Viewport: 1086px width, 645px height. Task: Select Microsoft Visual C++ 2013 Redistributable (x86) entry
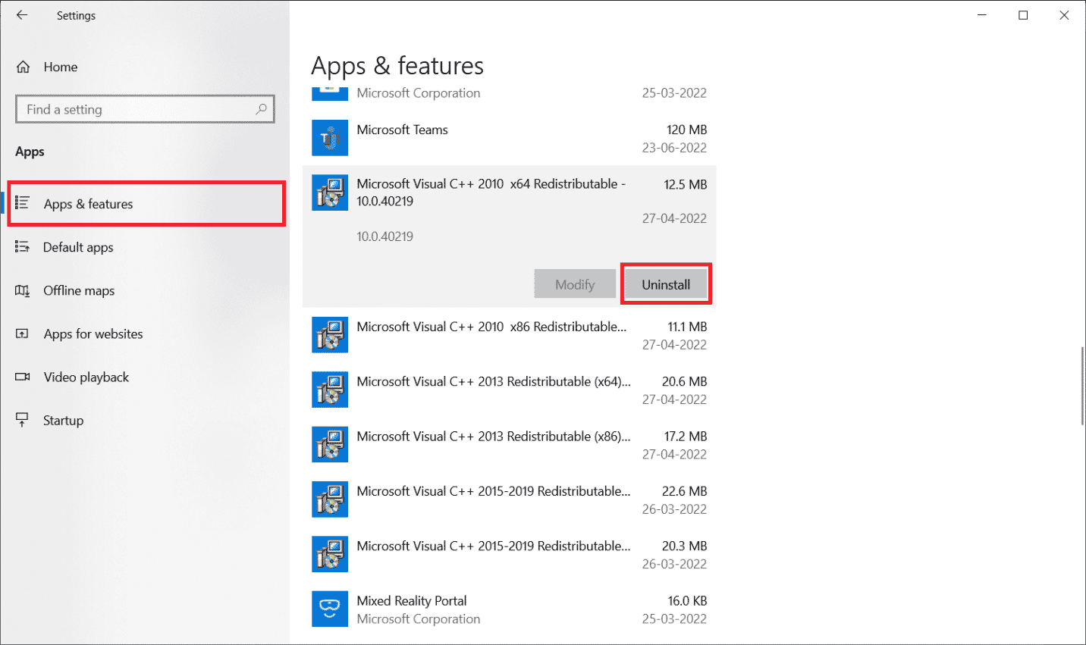510,444
